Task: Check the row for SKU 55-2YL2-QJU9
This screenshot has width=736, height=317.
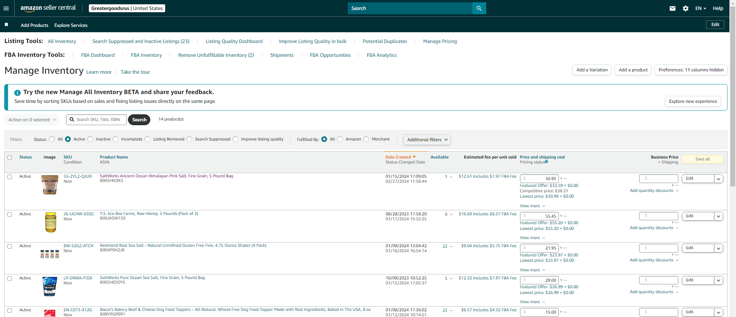Action: (x=10, y=177)
